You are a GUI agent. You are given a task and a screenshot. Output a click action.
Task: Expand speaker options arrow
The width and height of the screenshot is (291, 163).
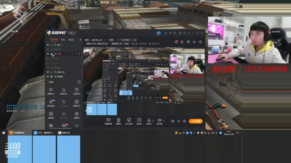click(163, 121)
